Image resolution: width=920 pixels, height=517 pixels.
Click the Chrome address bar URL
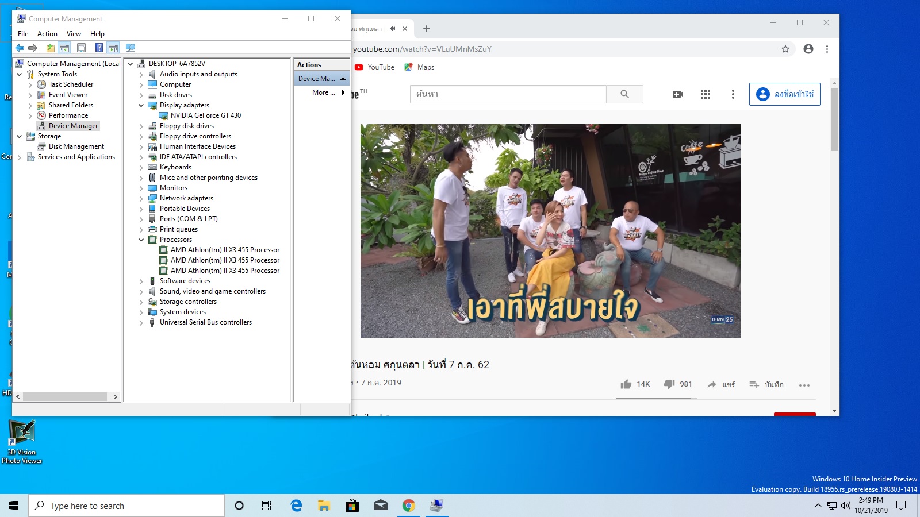click(x=422, y=49)
